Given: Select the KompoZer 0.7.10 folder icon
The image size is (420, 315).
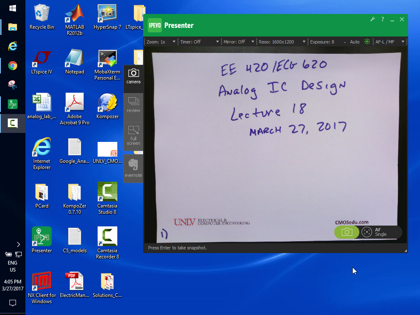Looking at the screenshot, I should coord(75,199).
